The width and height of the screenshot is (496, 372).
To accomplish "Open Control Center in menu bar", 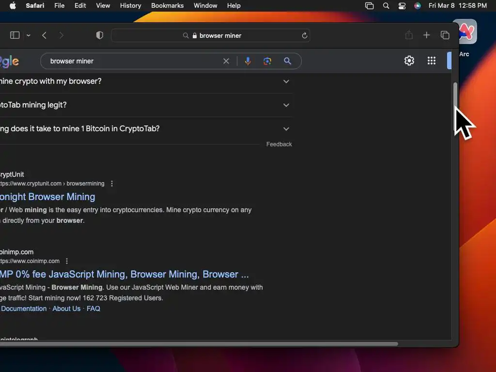I will click(x=402, y=6).
